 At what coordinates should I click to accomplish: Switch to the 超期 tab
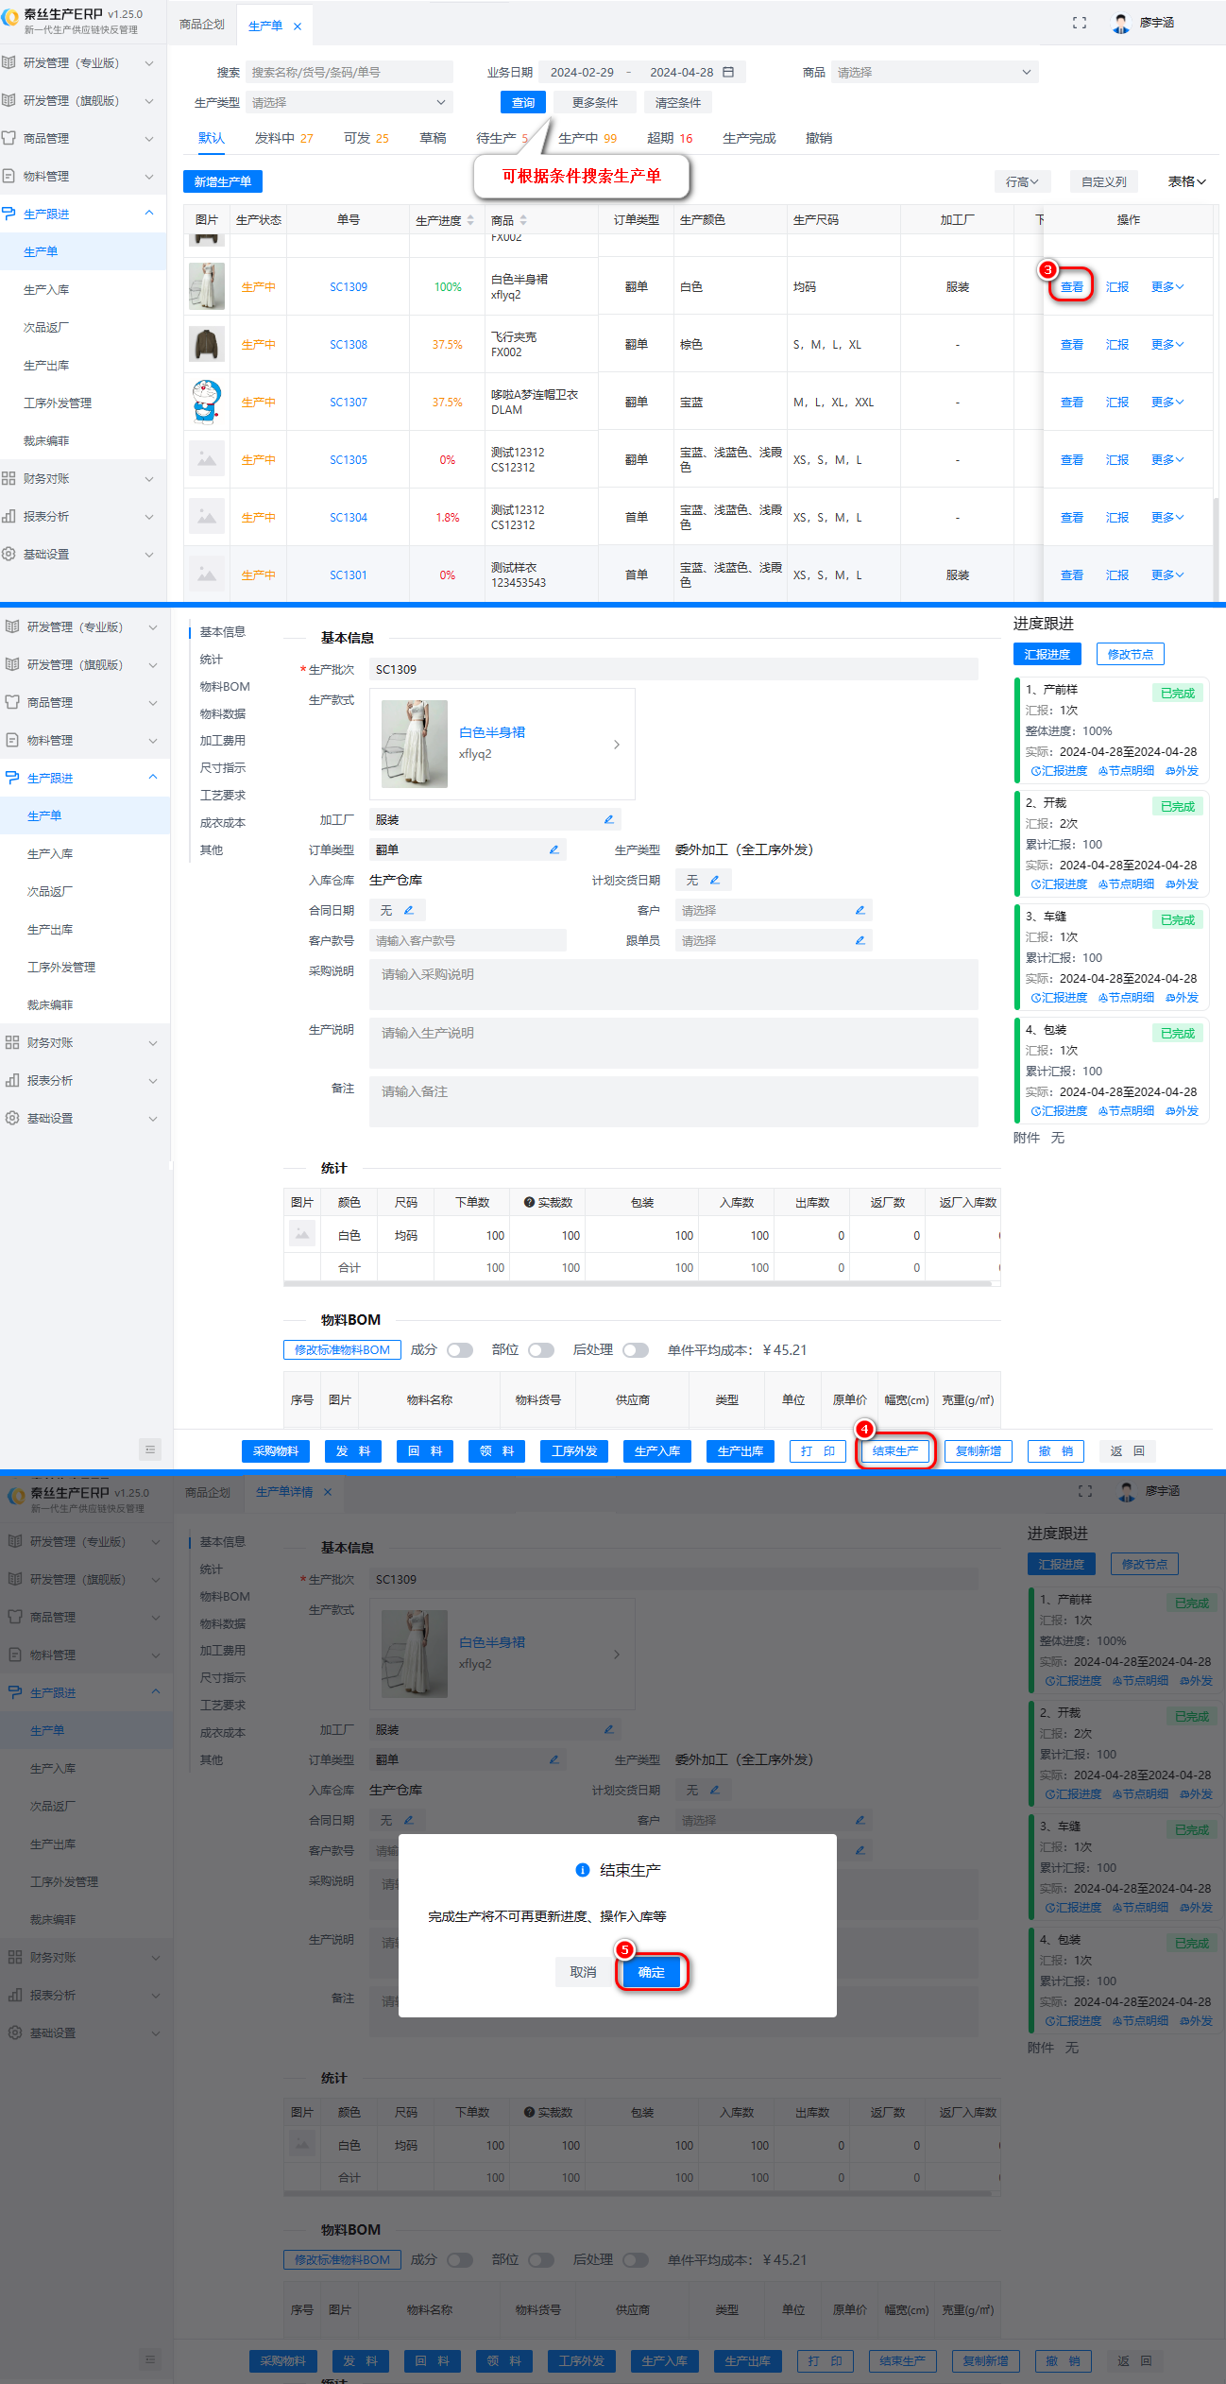coord(669,138)
